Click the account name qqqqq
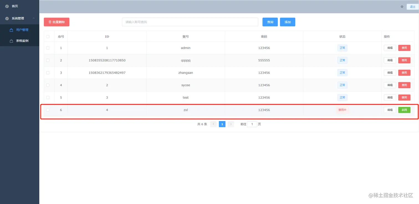The width and height of the screenshot is (419, 204). [x=186, y=60]
